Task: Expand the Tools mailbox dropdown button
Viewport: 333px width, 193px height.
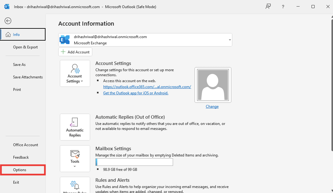Action: tap(75, 159)
